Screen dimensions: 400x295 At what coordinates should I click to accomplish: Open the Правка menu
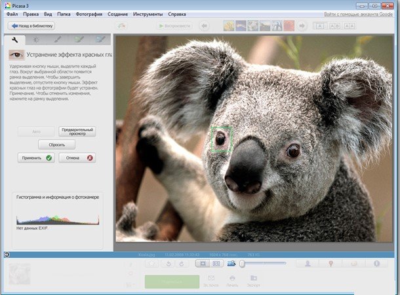coord(31,14)
